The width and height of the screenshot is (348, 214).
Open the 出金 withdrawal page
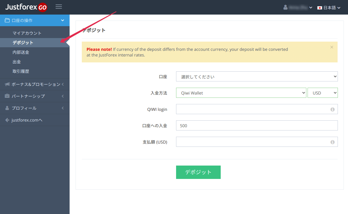(x=17, y=62)
